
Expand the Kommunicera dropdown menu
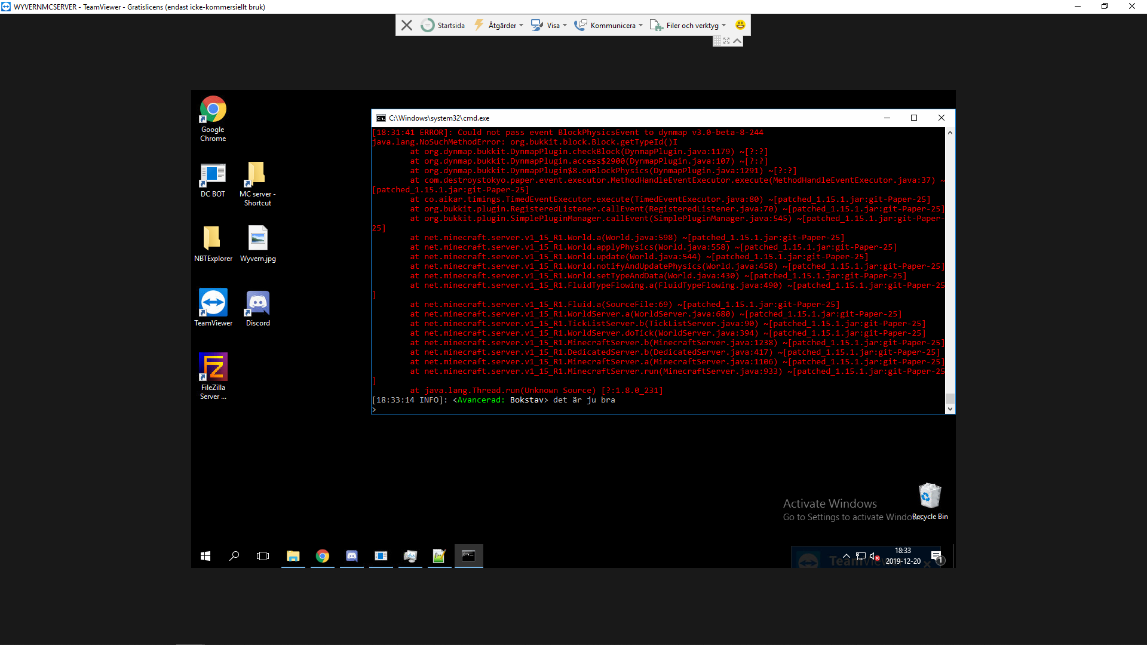[608, 25]
